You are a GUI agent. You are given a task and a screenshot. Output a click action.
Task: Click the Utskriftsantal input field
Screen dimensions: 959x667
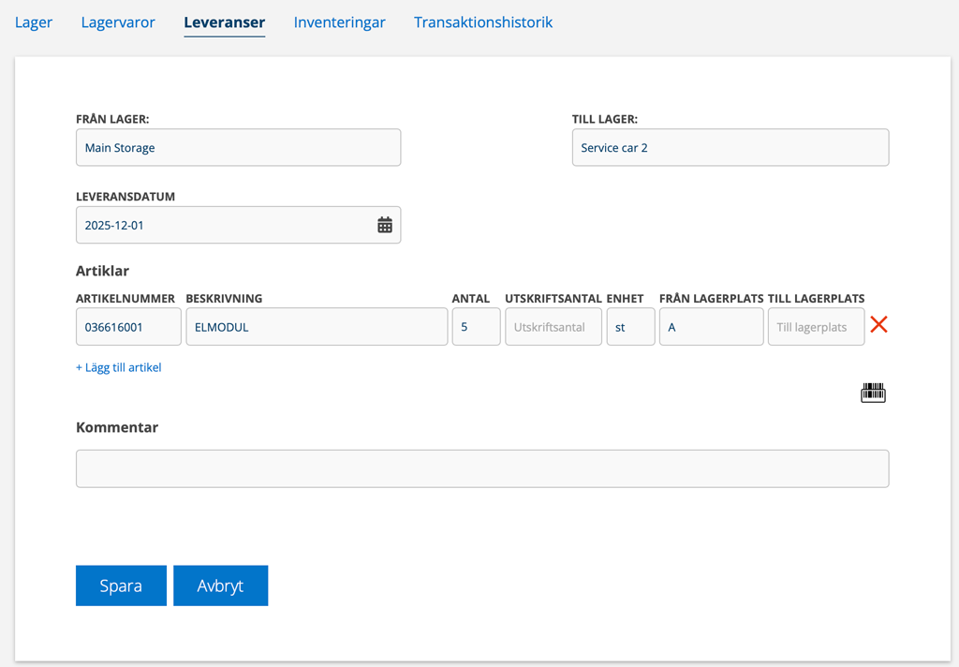tap(553, 328)
